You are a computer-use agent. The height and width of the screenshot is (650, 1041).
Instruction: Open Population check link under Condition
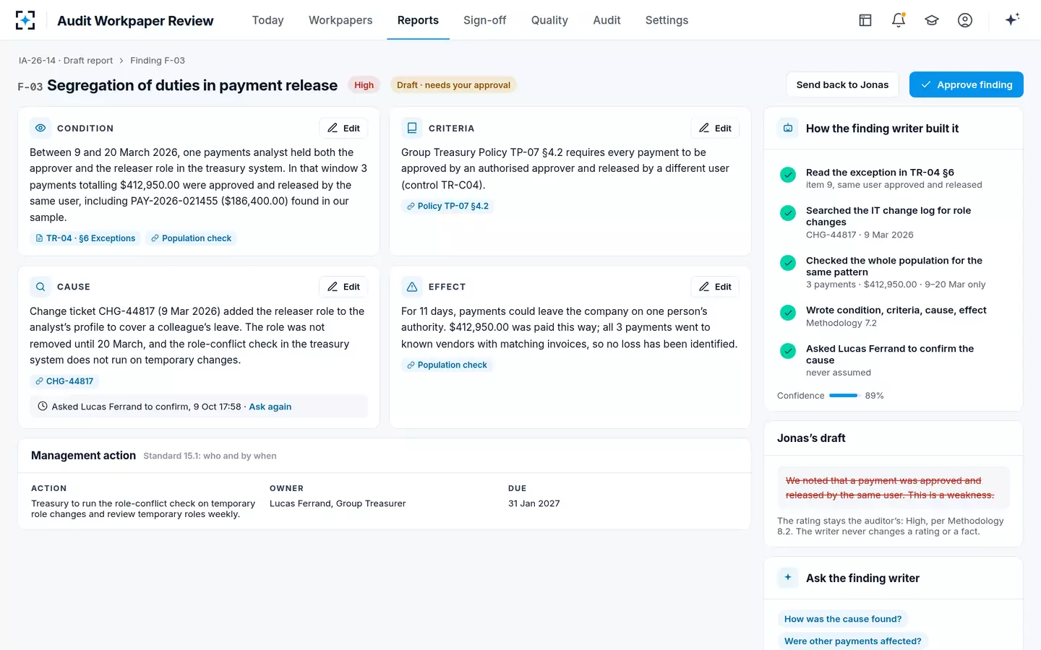pyautogui.click(x=192, y=238)
